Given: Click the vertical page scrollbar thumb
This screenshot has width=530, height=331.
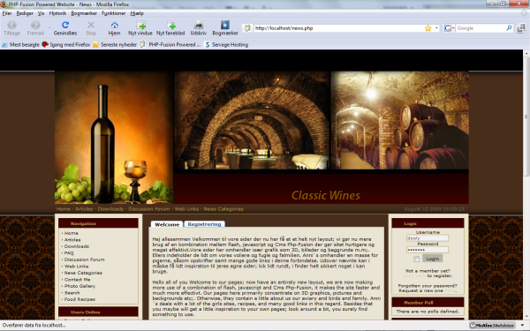Looking at the screenshot, I should tap(526, 117).
